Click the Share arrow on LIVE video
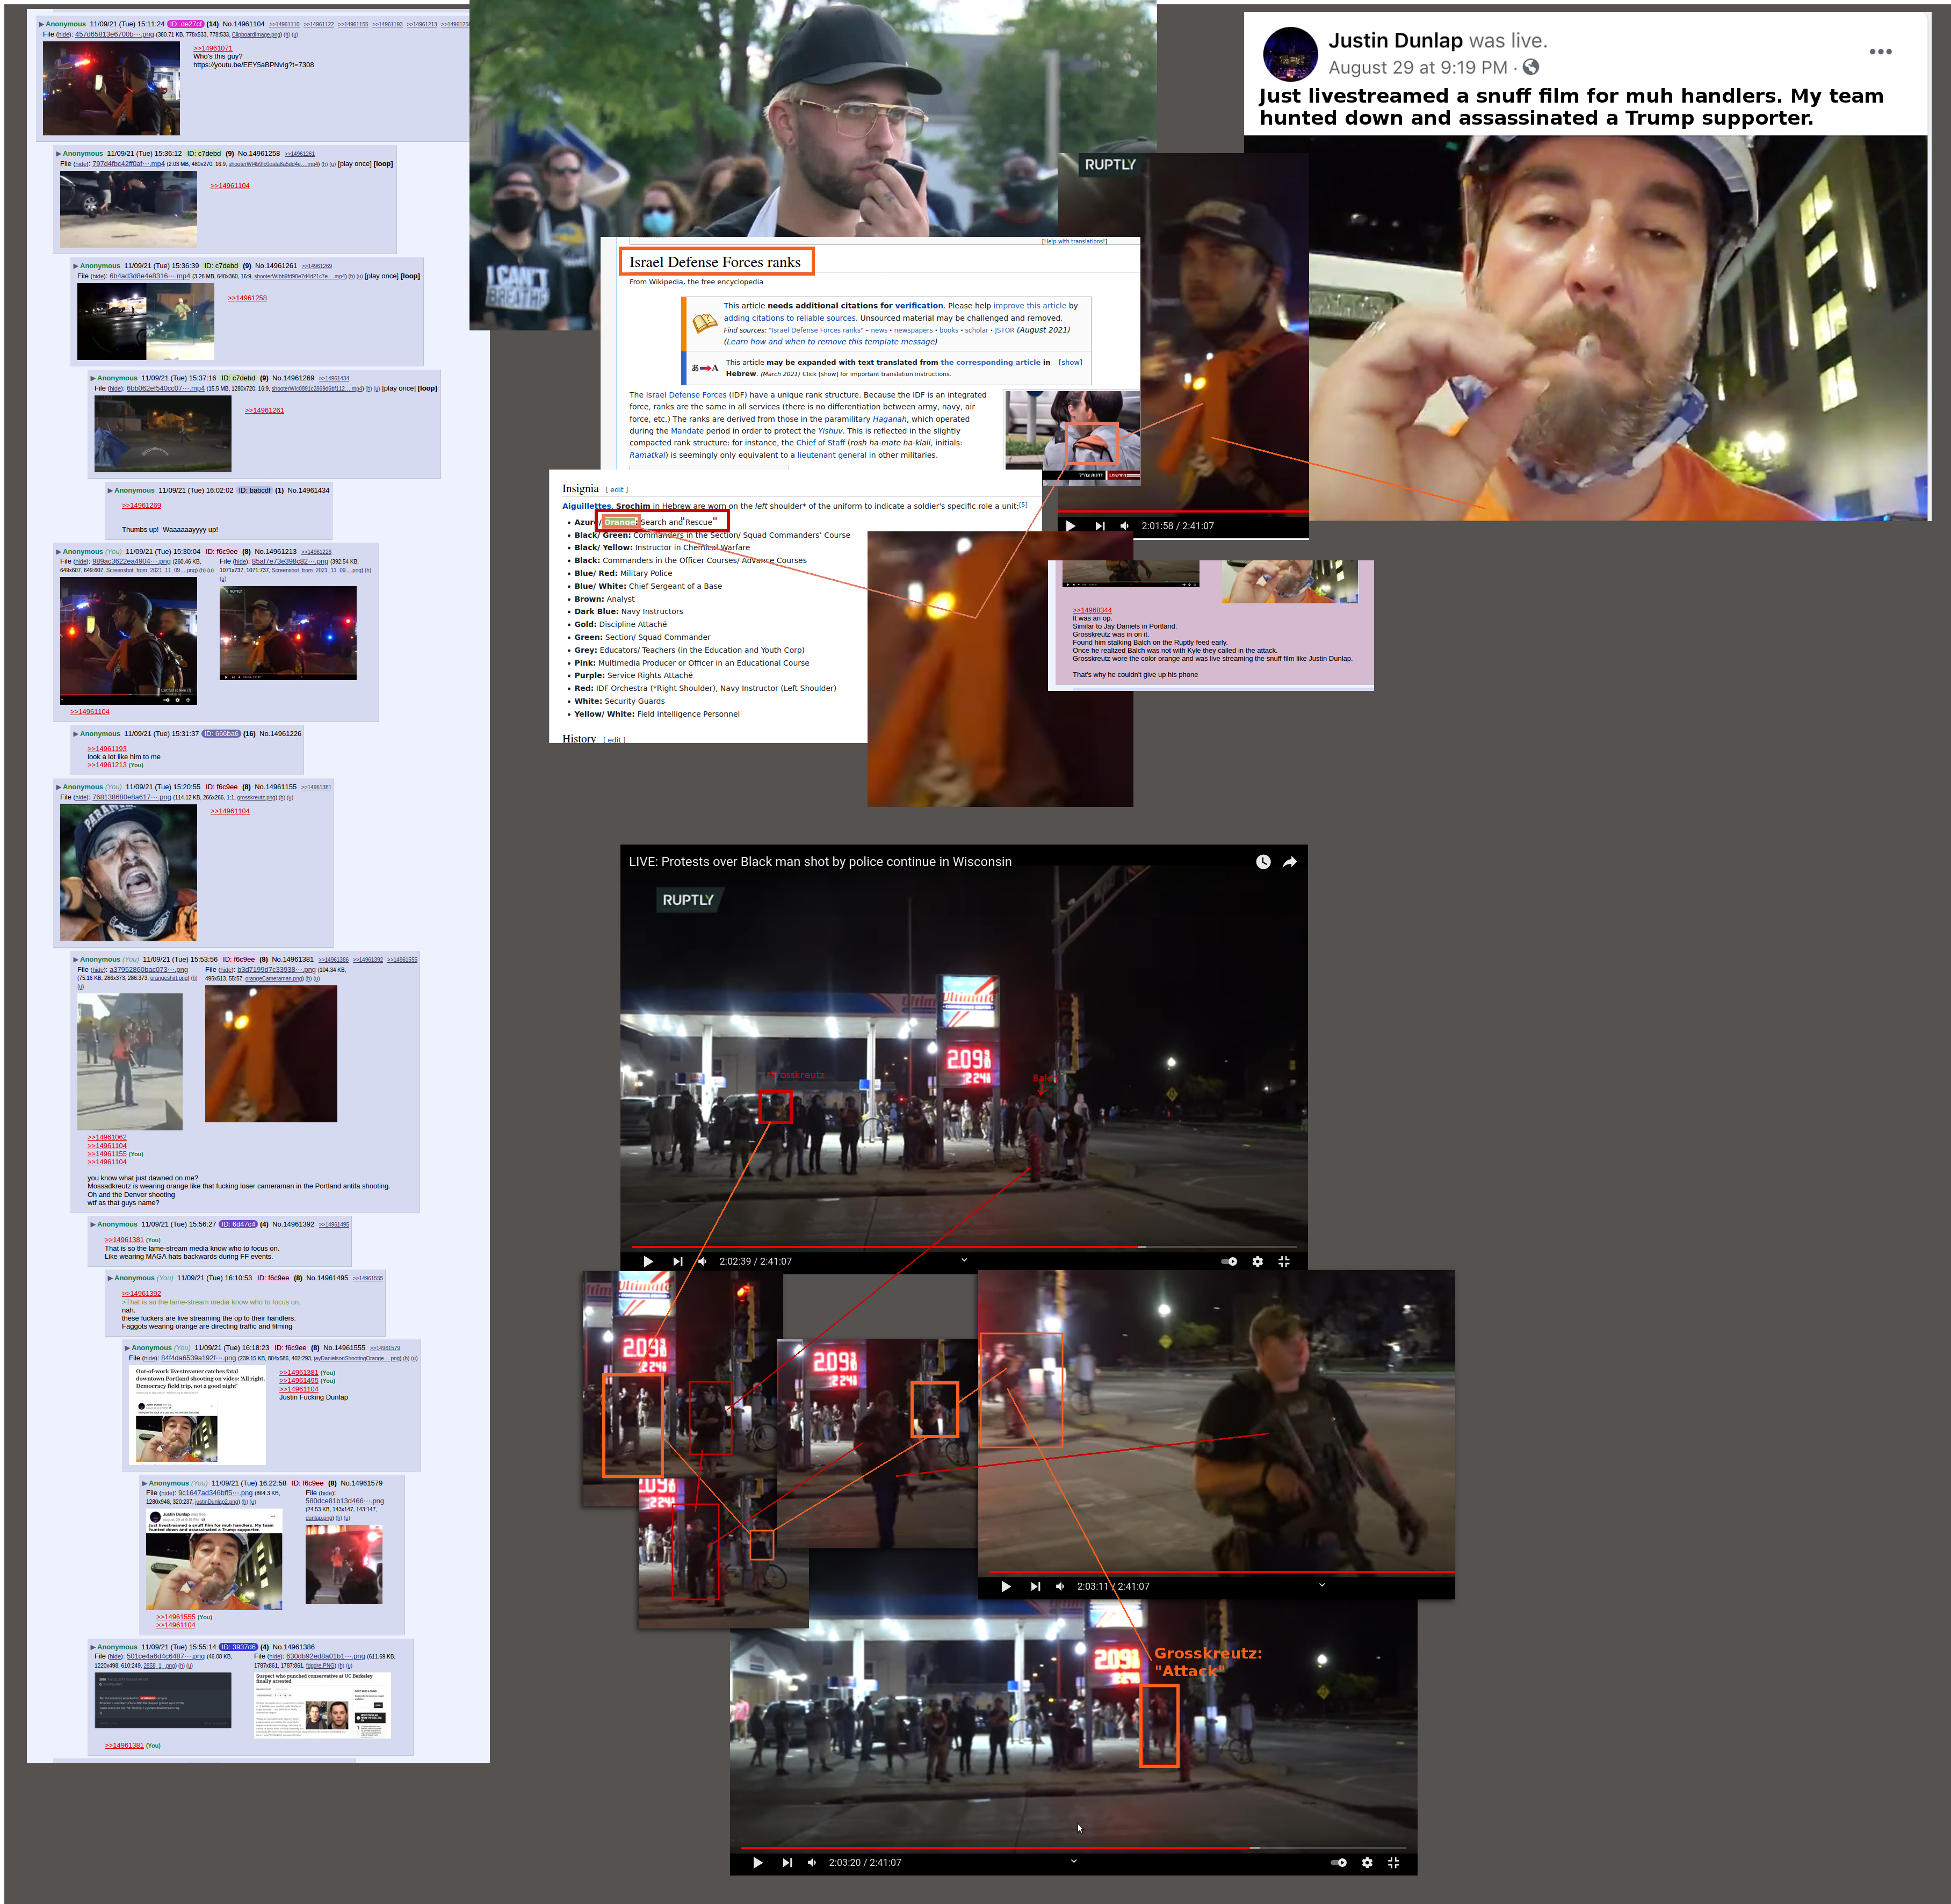The width and height of the screenshot is (1951, 1904). pyautogui.click(x=1290, y=862)
